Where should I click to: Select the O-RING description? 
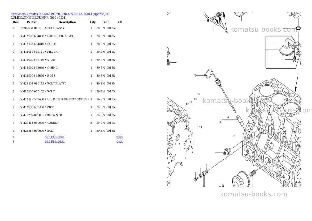click(52, 68)
